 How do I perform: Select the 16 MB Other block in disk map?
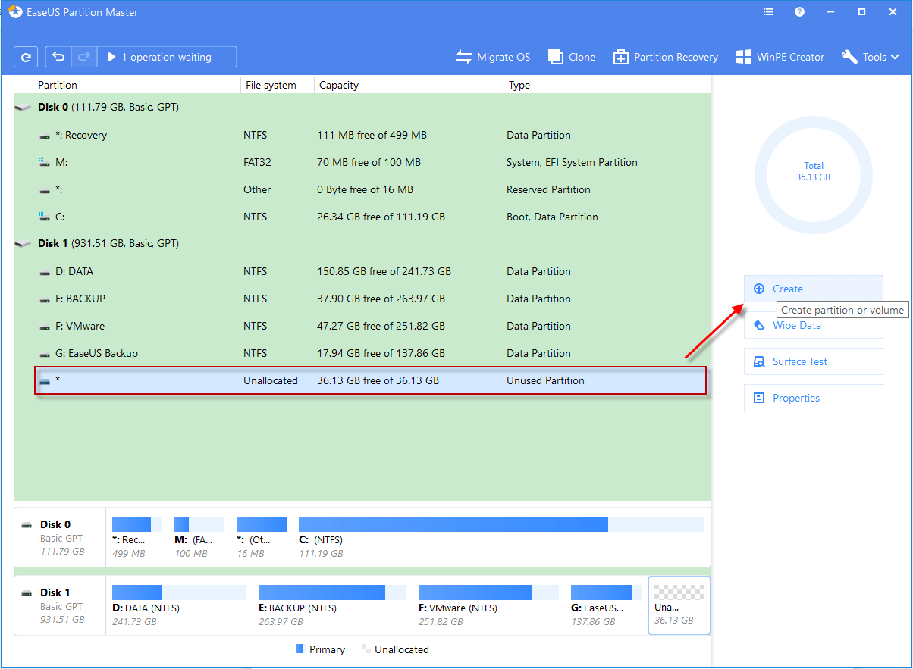click(x=262, y=537)
